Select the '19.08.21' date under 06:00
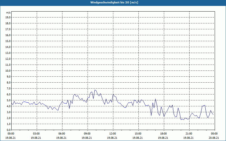This screenshot has width=226, height=141. click(61, 138)
